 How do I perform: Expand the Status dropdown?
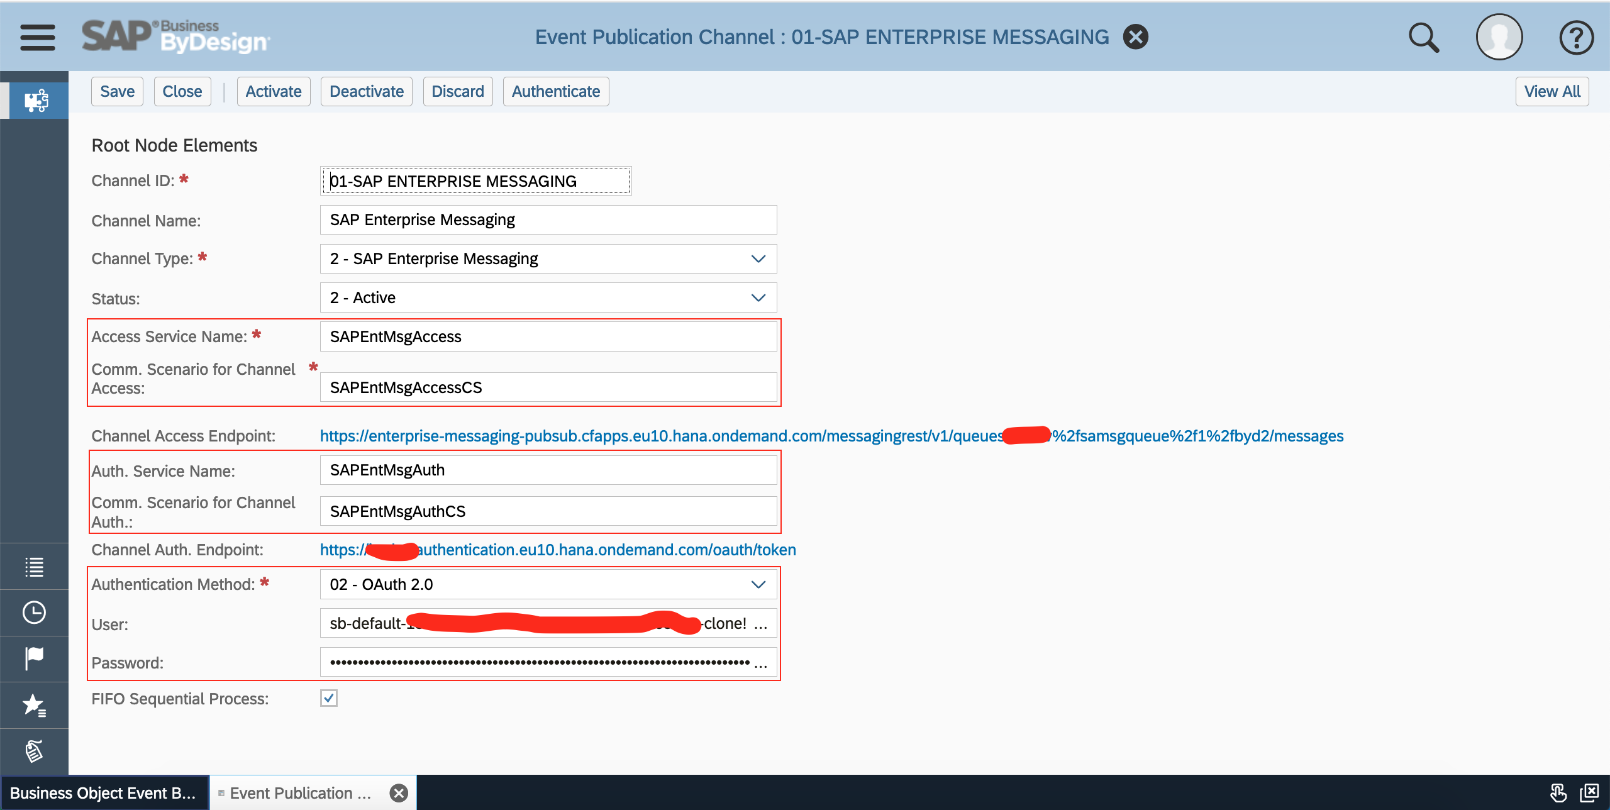pos(758,298)
